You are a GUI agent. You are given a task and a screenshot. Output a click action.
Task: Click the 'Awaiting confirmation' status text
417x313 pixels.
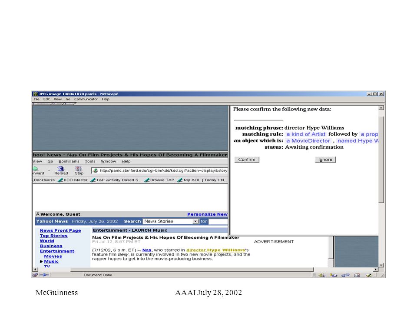click(314, 147)
